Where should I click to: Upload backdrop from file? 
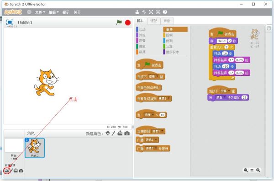16,170
